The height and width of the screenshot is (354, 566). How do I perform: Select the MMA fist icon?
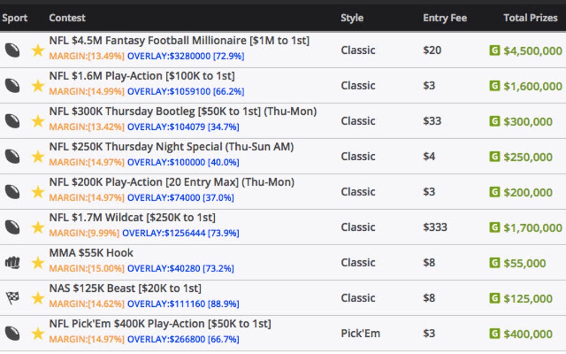click(x=13, y=262)
